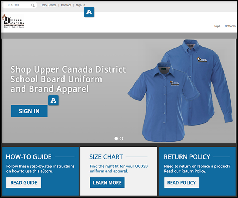Click the Upper Canada District School Board logo
Image resolution: width=238 pixels, height=198 pixels.
tap(13, 21)
